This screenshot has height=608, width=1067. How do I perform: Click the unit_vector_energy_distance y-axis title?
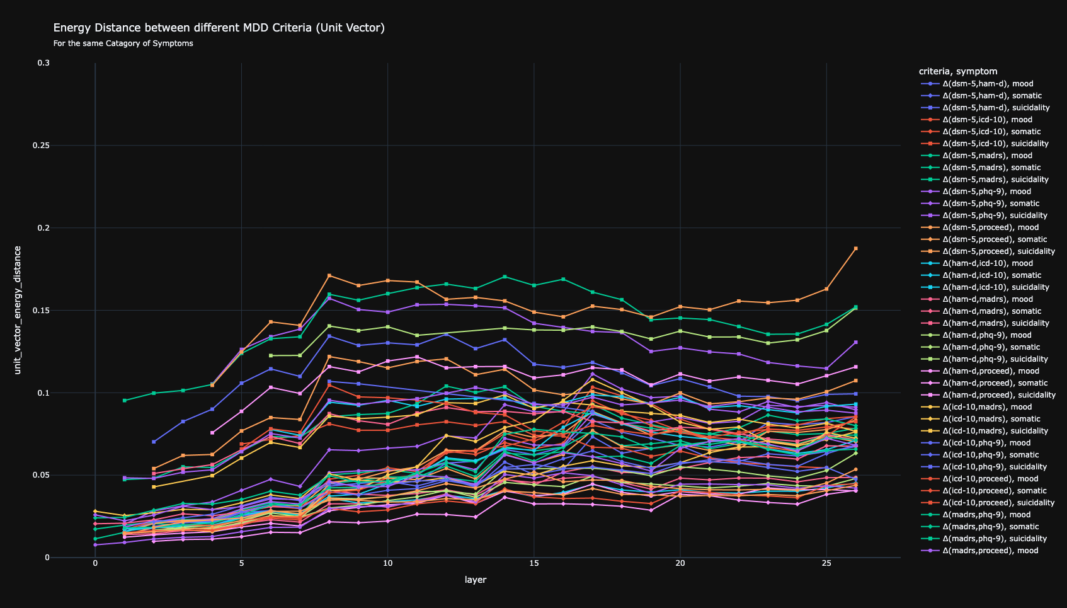[18, 310]
